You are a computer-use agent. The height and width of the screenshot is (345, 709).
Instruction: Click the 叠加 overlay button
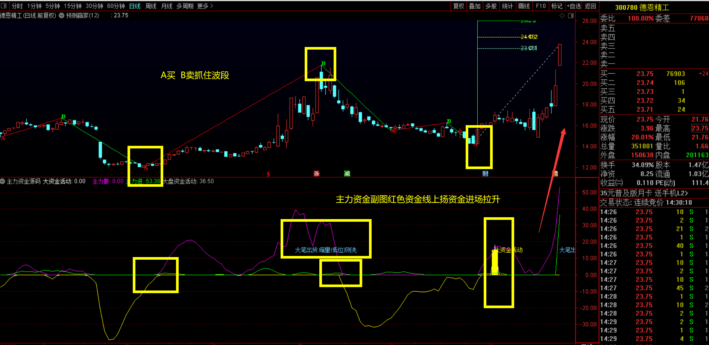coord(475,6)
